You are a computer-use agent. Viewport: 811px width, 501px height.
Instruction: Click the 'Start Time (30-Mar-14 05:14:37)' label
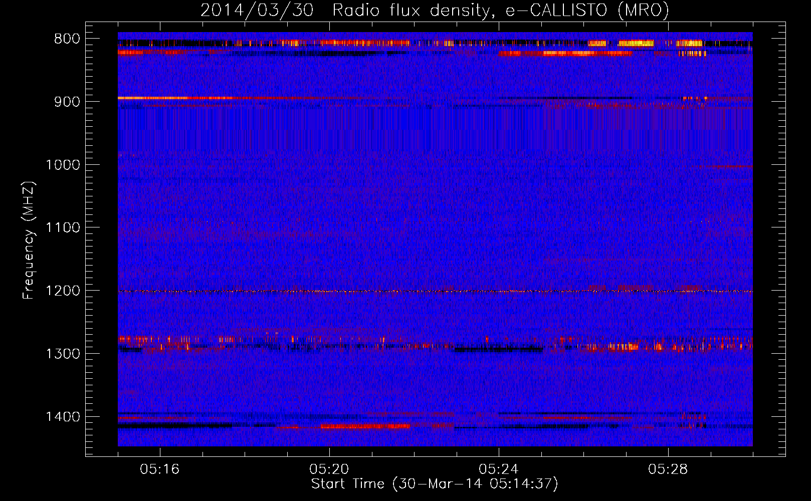point(435,484)
